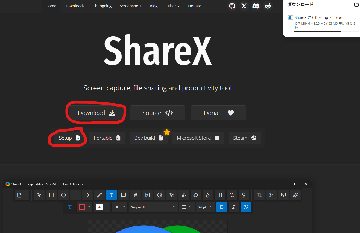
Task: Open the Donate nav item
Action: coord(195,6)
